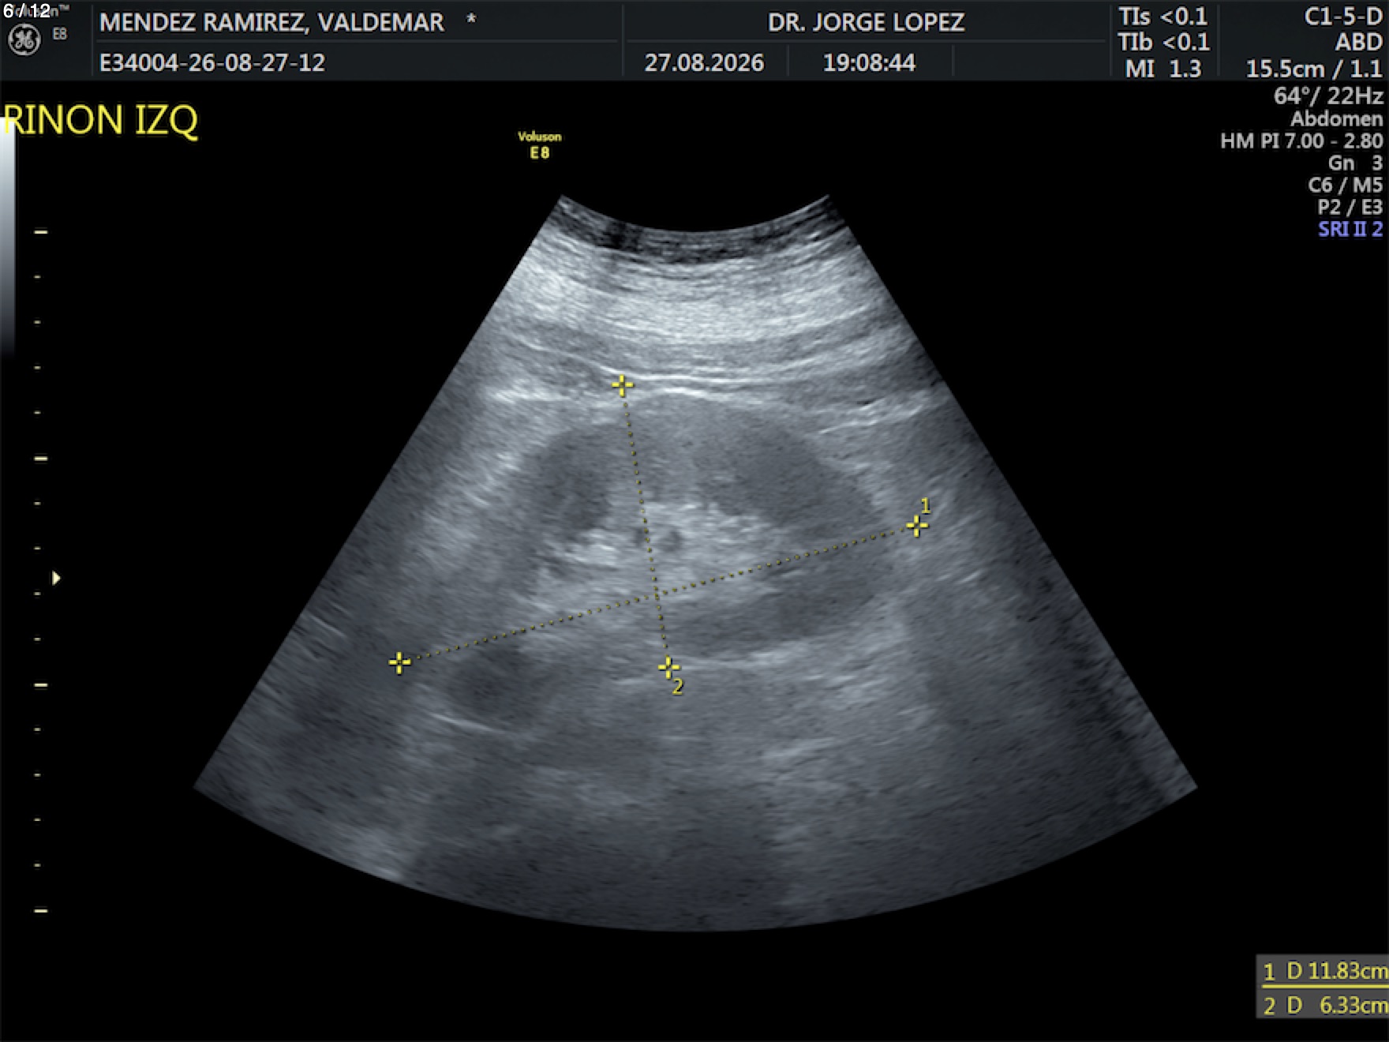Select measurement result 1 D 11.83cm
Screen dimensions: 1389x1042
(1324, 971)
